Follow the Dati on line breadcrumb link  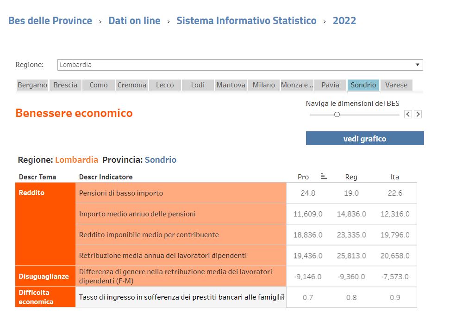[x=134, y=21]
